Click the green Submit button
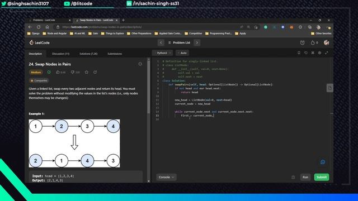 coord(322,177)
